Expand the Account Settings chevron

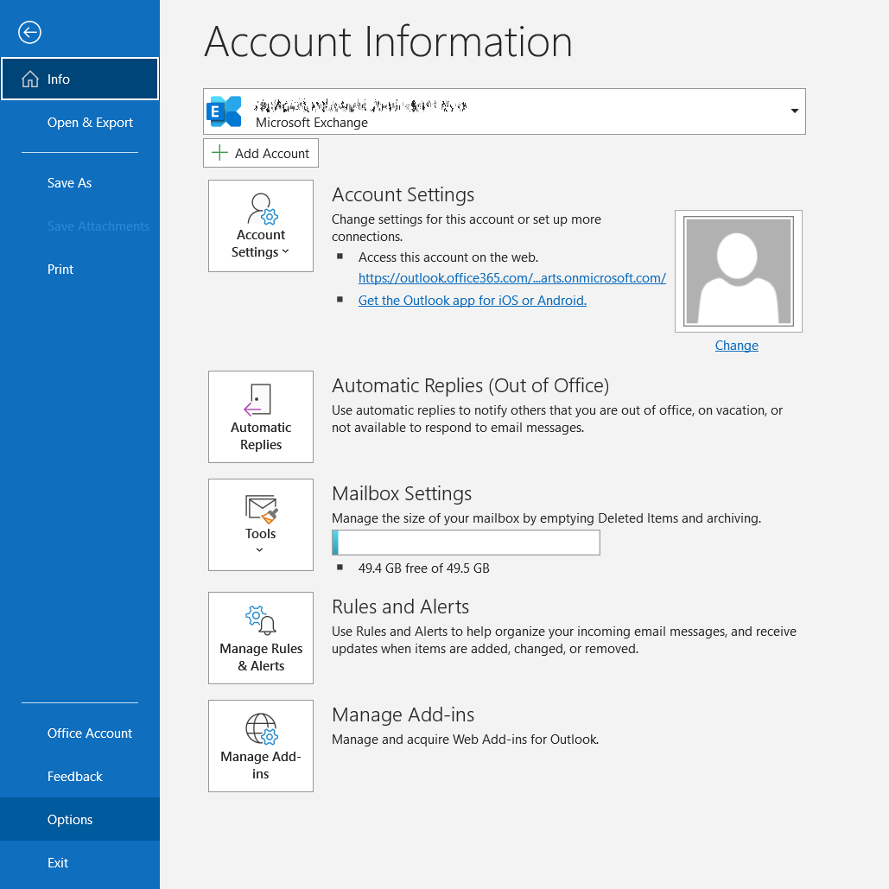coord(285,251)
